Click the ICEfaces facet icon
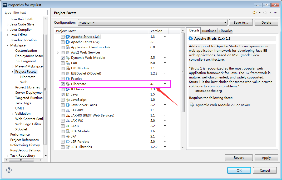This screenshot has height=180, width=282. click(68, 89)
